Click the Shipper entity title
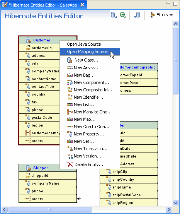The height and width of the screenshot is (214, 180). 41,168
